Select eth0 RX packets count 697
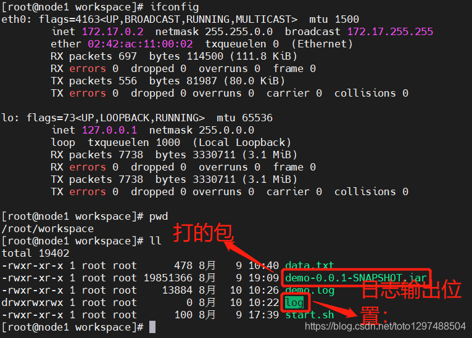Viewport: 472px width, 338px height. point(128,56)
